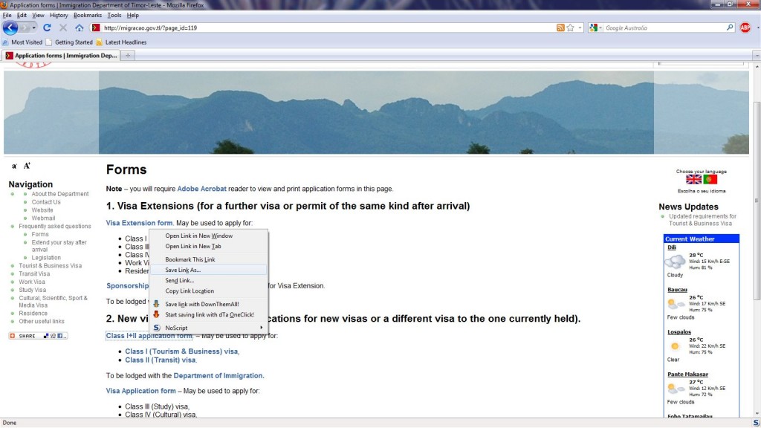Open the Pante Makasar weather link
The height and width of the screenshot is (428, 761).
tap(687, 374)
